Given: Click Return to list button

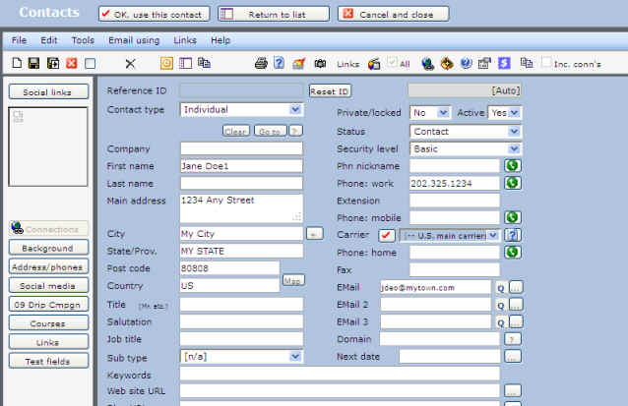Looking at the screenshot, I should (274, 14).
